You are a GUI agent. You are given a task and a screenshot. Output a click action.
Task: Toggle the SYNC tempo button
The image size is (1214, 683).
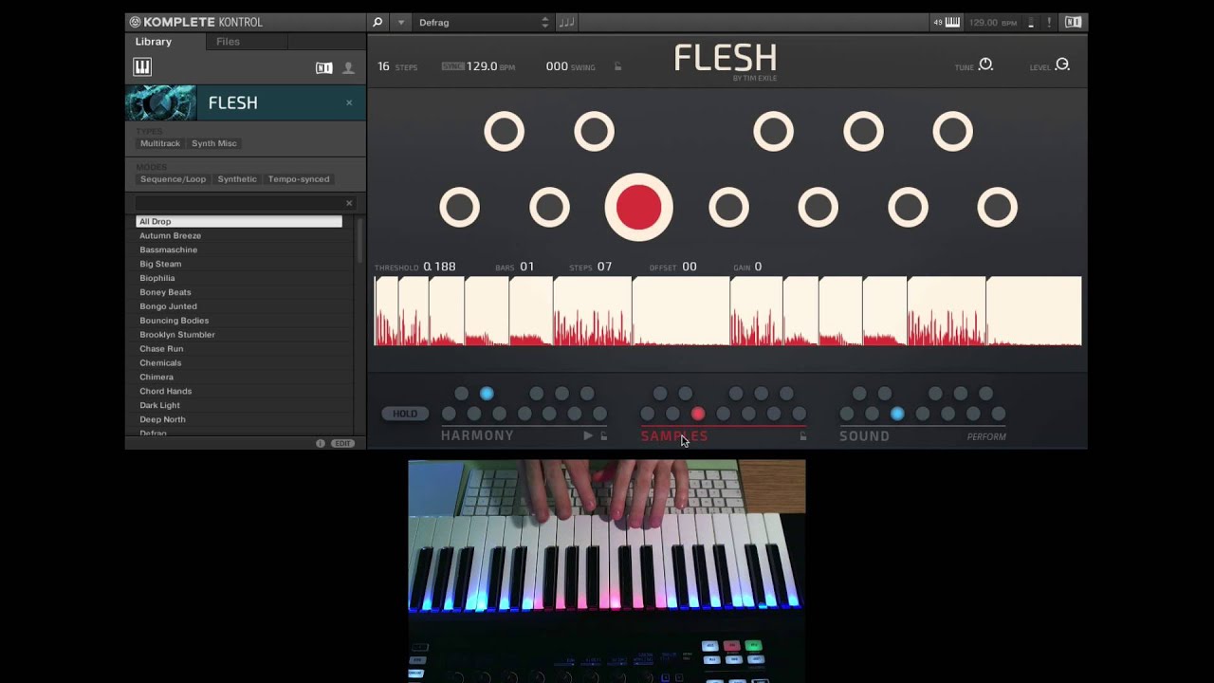pyautogui.click(x=452, y=66)
